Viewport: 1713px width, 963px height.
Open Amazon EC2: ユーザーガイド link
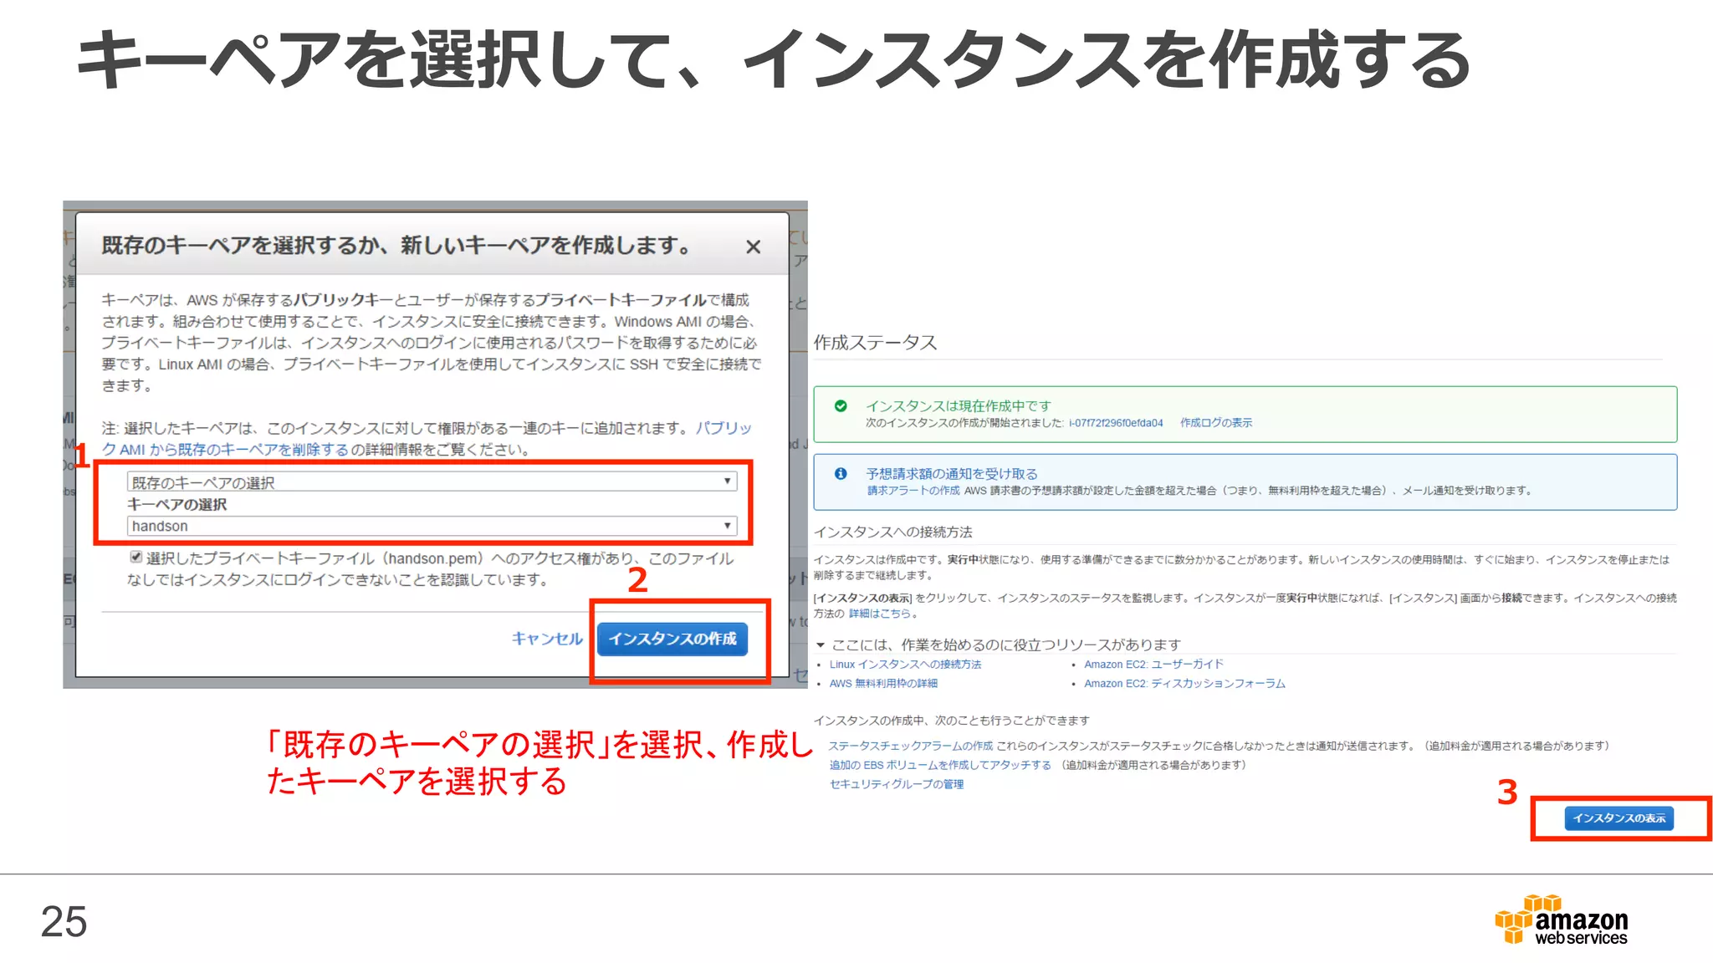tap(1153, 665)
